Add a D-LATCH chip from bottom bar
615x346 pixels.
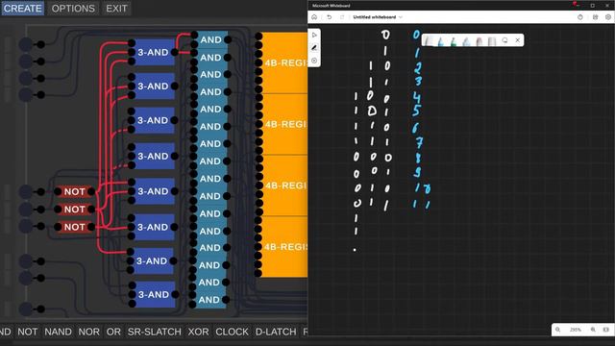click(x=276, y=332)
